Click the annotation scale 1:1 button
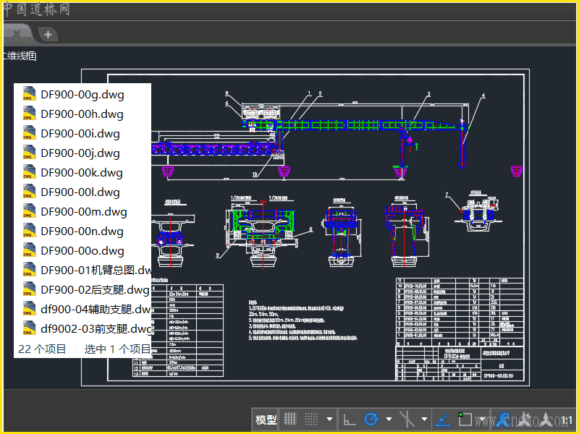The image size is (579, 434). click(566, 420)
